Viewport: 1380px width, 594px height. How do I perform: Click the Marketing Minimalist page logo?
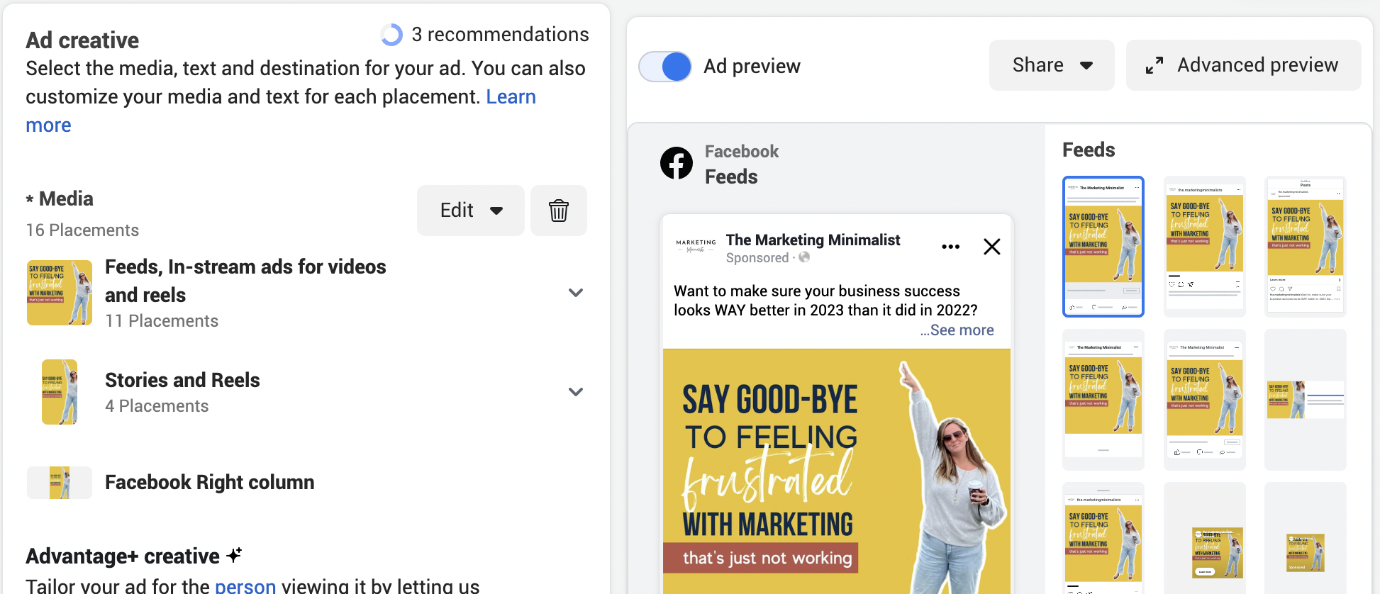[696, 247]
